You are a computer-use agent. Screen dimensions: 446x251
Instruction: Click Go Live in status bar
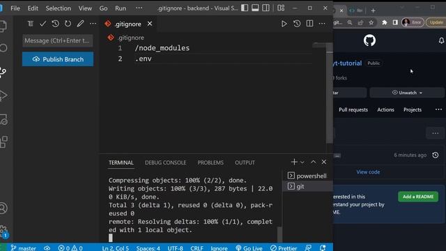click(x=249, y=248)
